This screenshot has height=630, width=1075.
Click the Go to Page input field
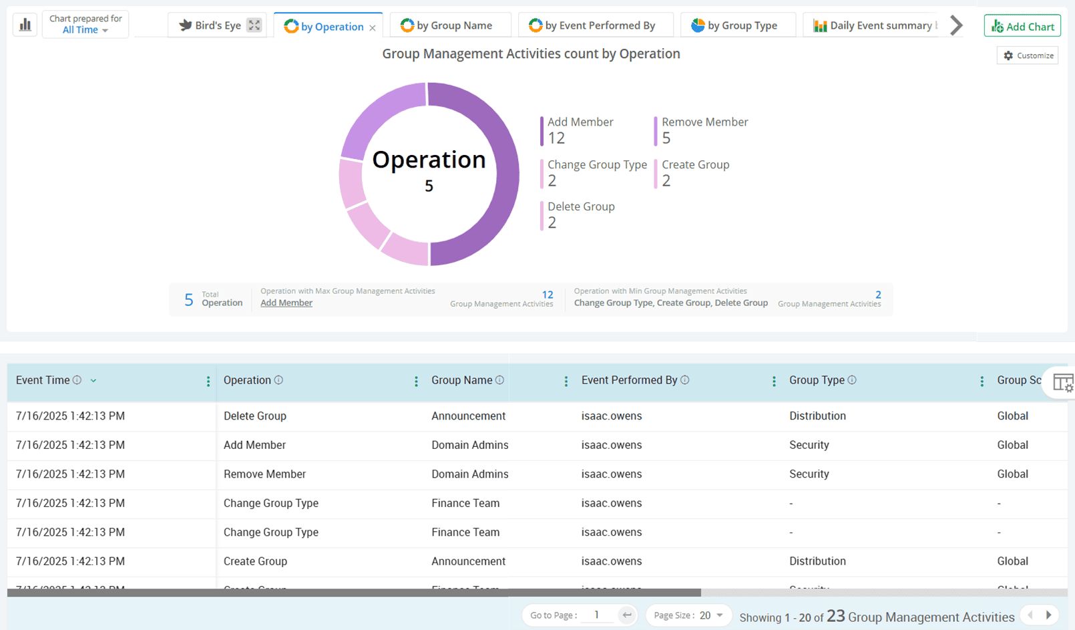597,615
